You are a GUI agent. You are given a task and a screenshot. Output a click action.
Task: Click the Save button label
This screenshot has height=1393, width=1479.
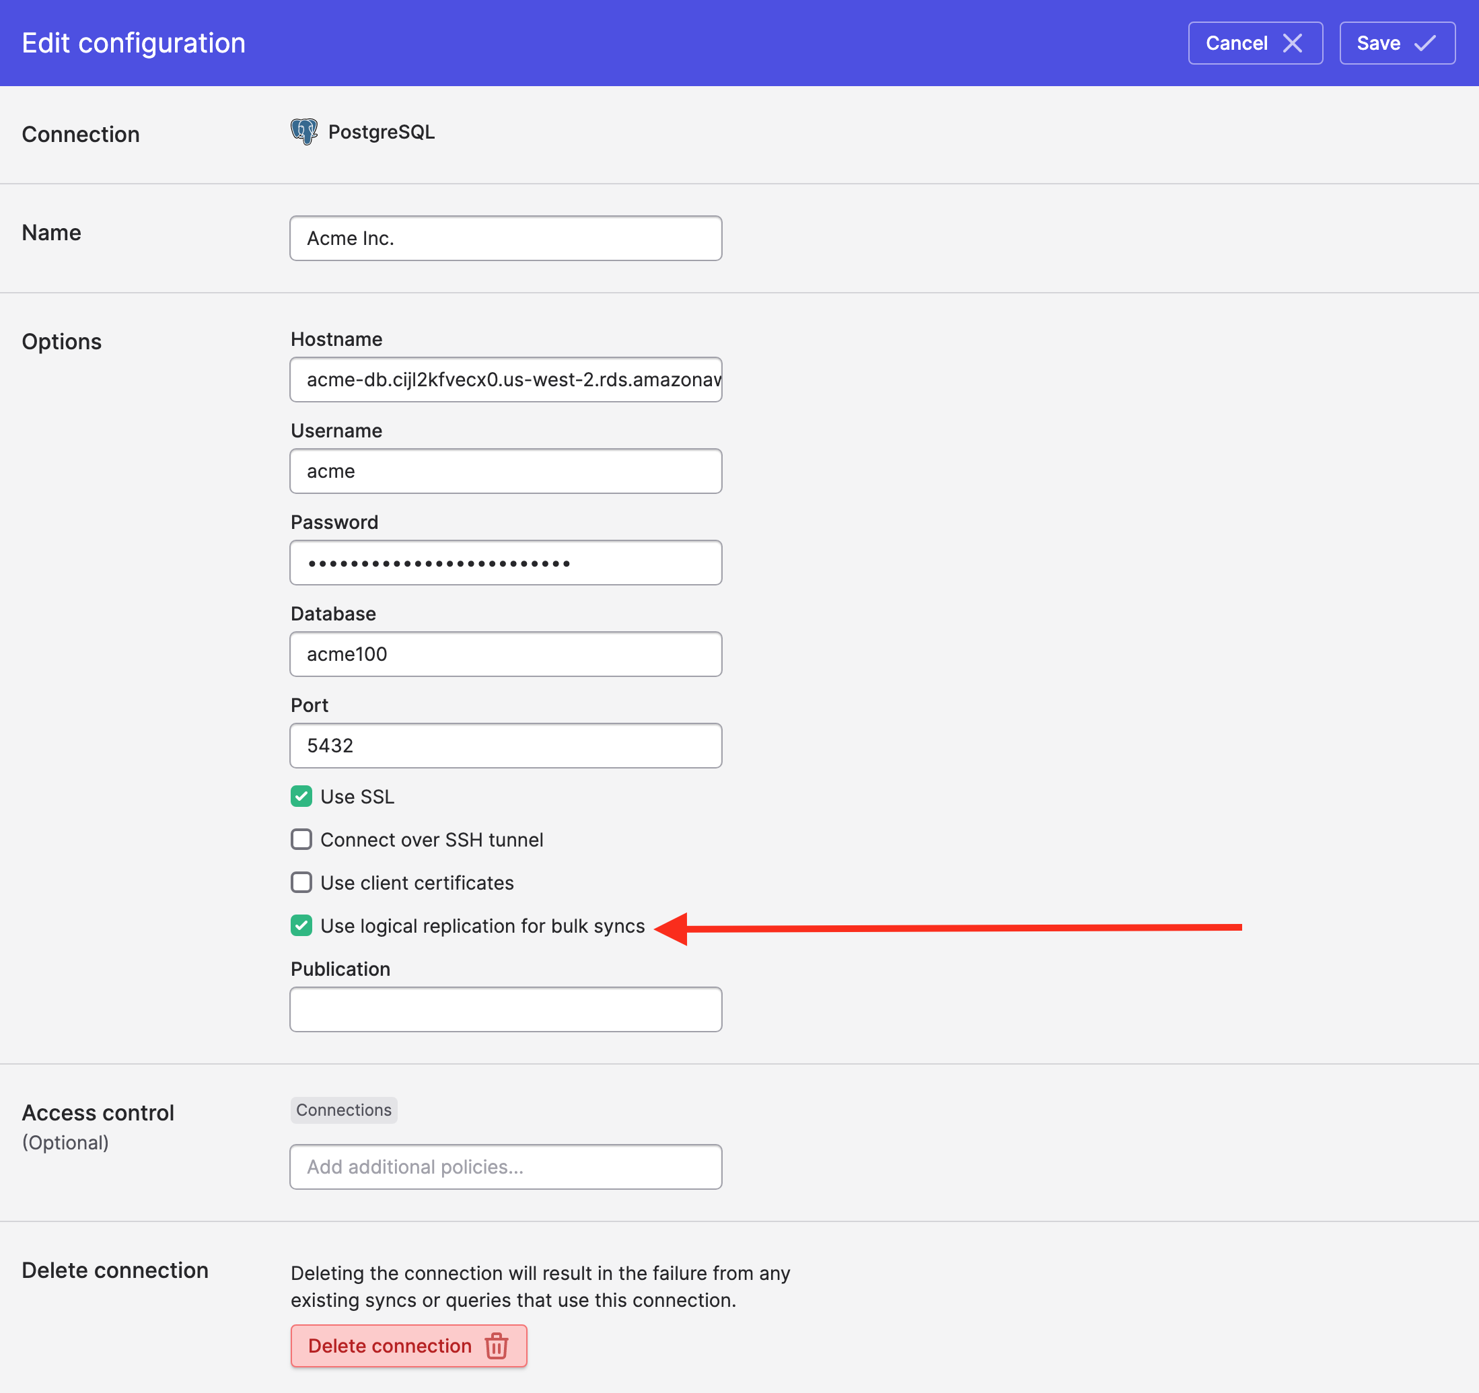1378,43
